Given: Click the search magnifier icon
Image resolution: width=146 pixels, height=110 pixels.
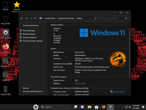Looking at the screenshot, I should pyautogui.click(x=126, y=18).
